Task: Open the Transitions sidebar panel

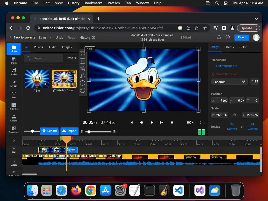Action: click(x=14, y=130)
